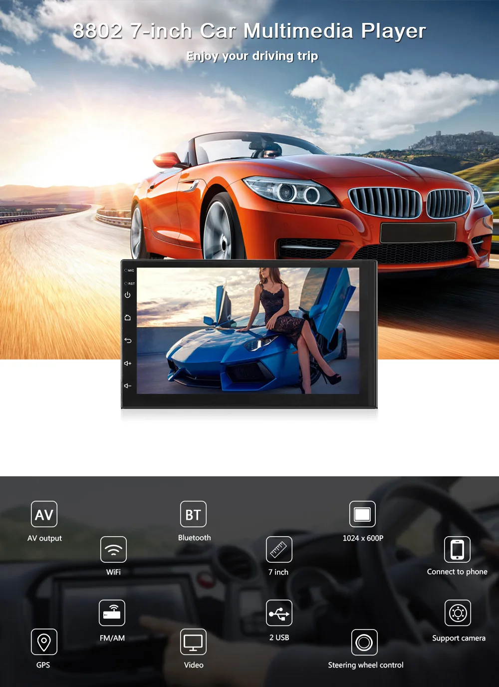The image size is (499, 687).
Task: Select the AV output icon
Action: coord(43,514)
